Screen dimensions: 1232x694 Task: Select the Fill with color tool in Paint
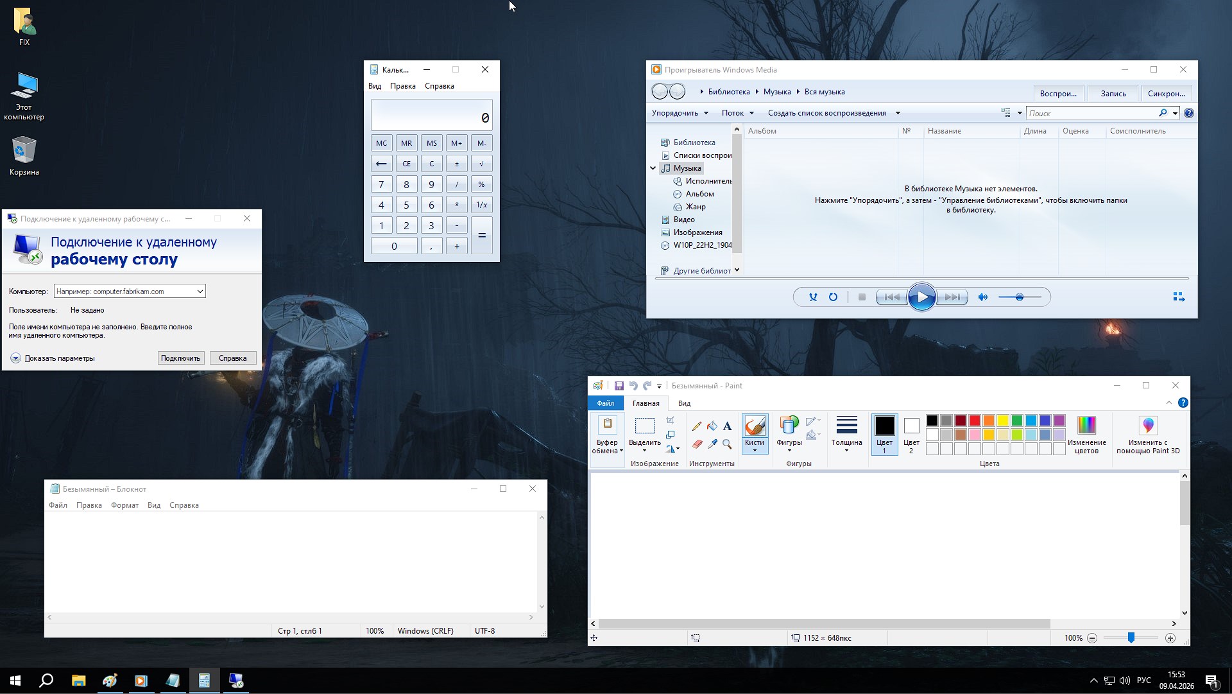coord(712,426)
